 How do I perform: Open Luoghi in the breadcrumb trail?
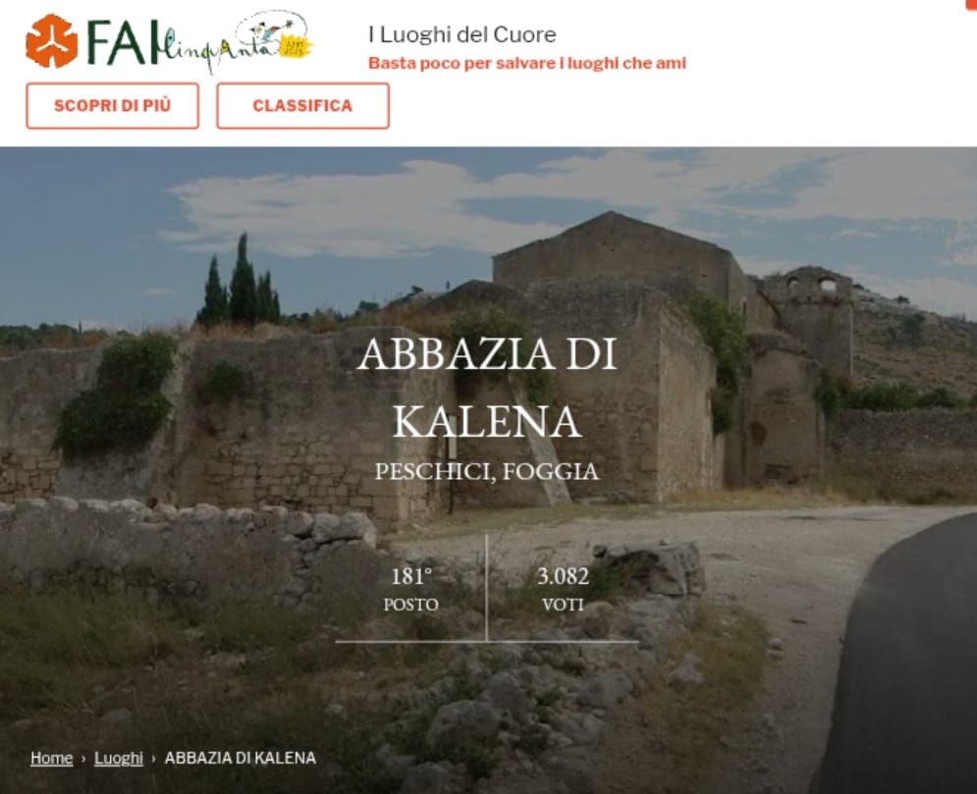point(119,758)
